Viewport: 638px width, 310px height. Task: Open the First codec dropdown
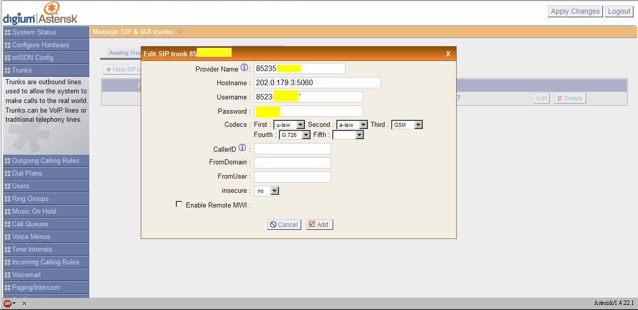(289, 125)
